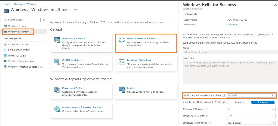
Task: Open Deployment Profiles link
Action: (73, 88)
